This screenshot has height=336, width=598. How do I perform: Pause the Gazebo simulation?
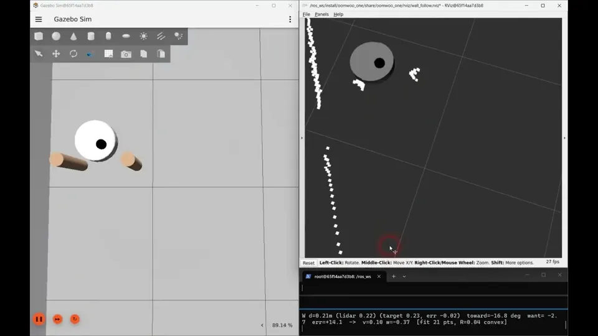pos(39,319)
